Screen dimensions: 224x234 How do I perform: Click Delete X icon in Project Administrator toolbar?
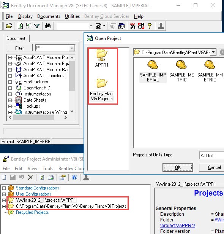30,177
